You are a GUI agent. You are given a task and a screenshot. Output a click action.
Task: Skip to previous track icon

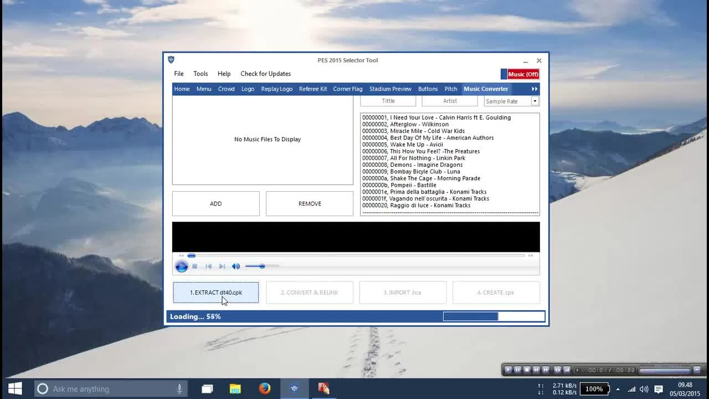pos(209,267)
